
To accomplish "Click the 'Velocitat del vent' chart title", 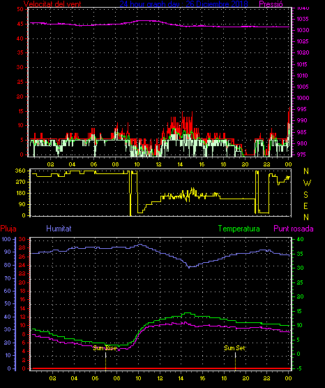I will point(52,4).
